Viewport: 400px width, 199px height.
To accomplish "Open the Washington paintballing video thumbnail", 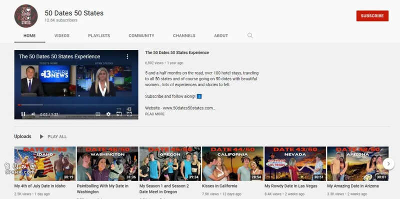I will (107, 164).
